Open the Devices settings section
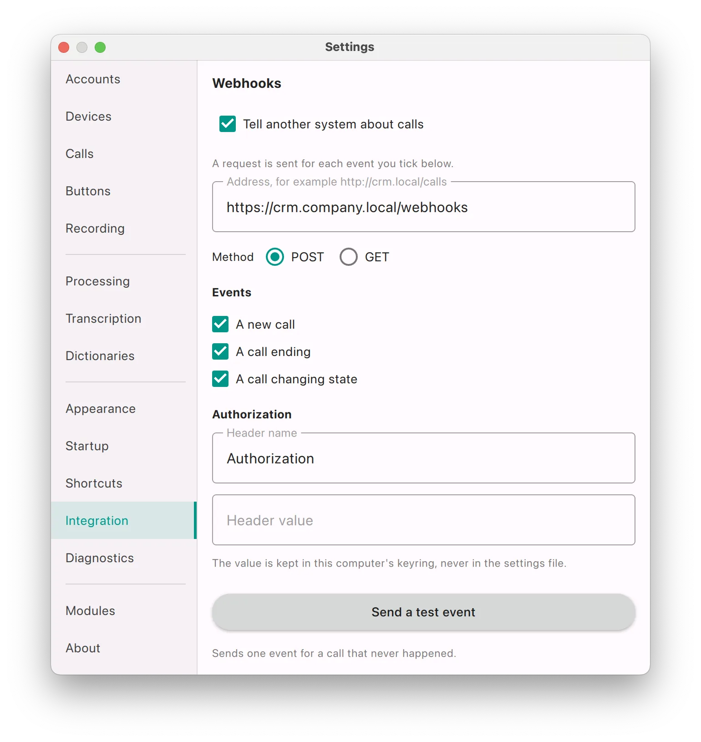Image resolution: width=701 pixels, height=742 pixels. (123, 117)
